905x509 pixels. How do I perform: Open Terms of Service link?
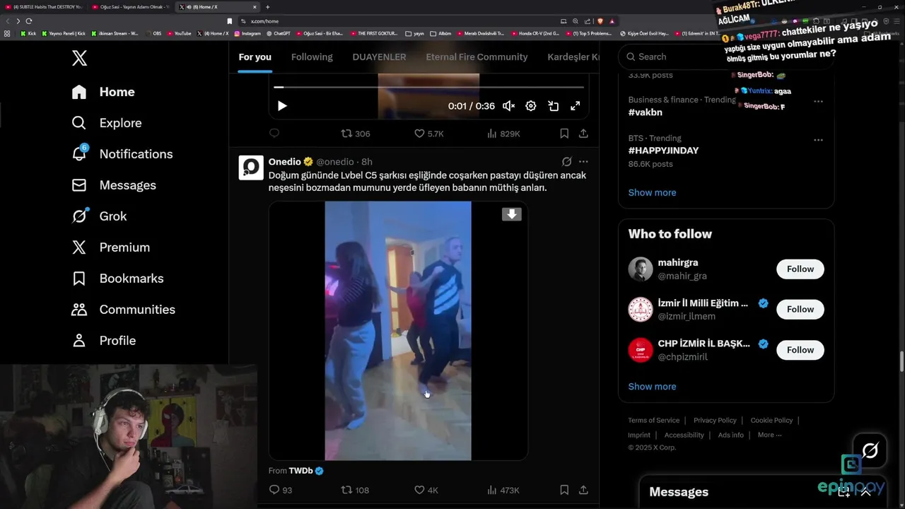[653, 421]
